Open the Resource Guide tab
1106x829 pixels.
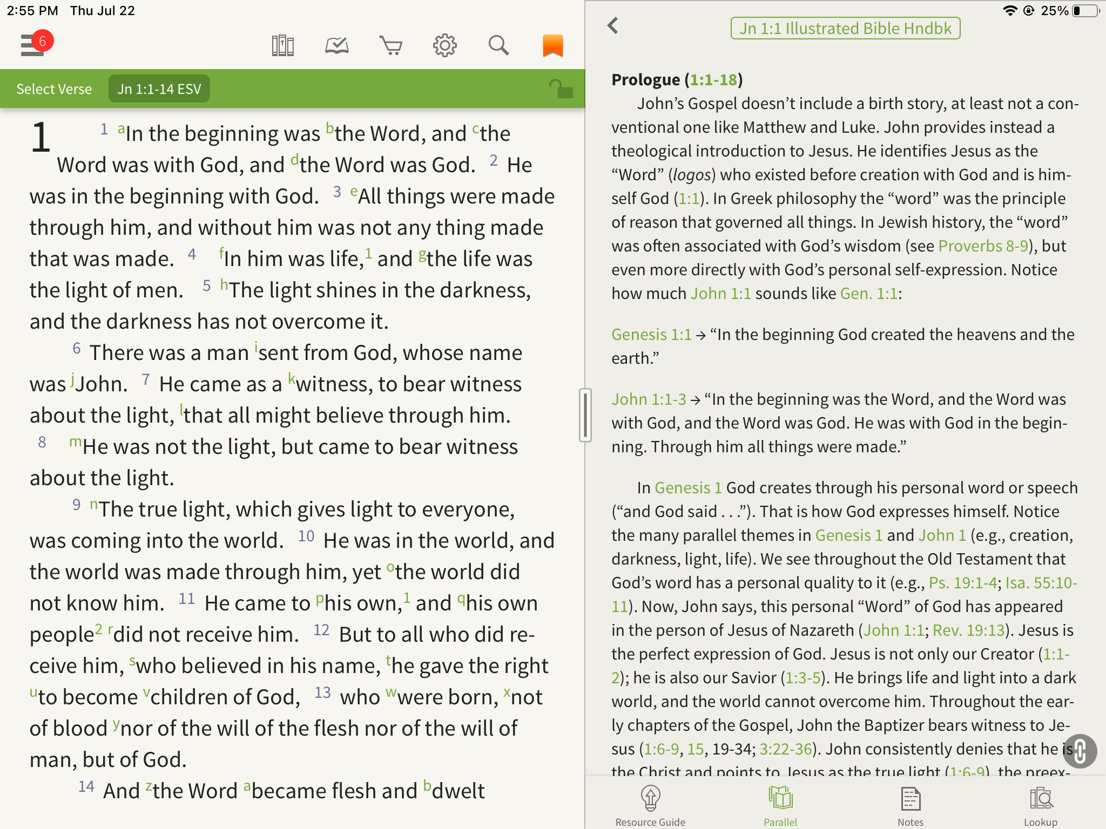(650, 806)
